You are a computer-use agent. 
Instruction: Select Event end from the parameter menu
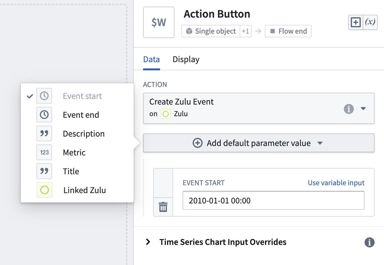(77, 115)
